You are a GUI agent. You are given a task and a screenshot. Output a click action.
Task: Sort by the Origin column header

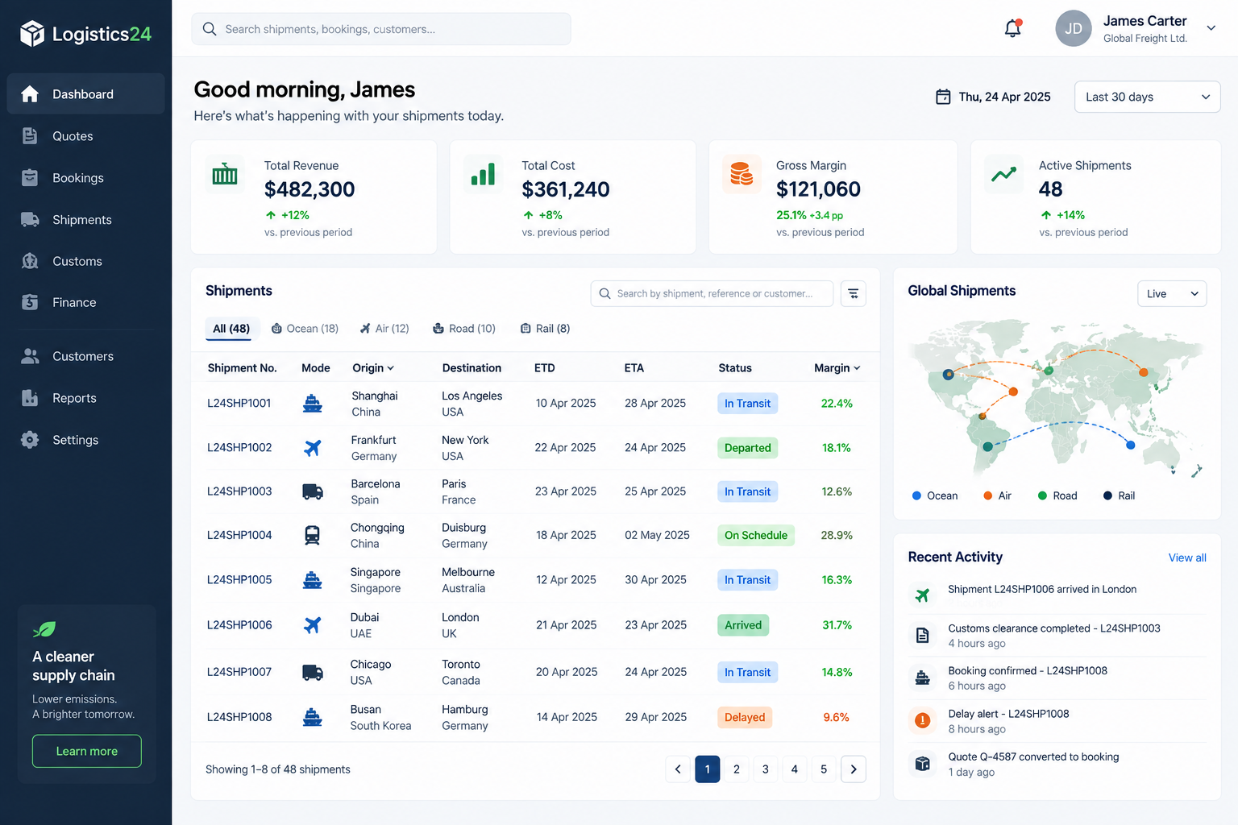click(x=373, y=368)
